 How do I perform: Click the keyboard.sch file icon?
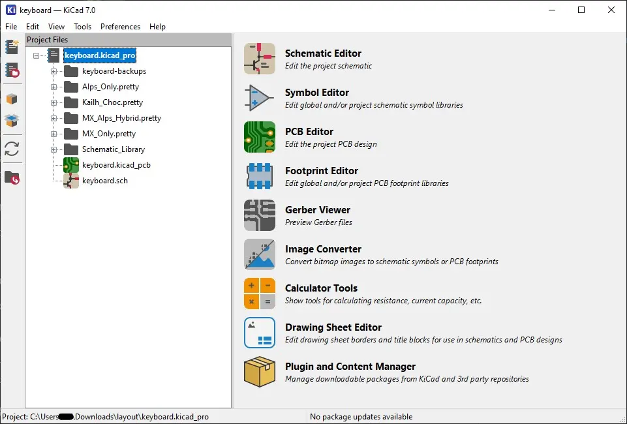click(x=71, y=181)
